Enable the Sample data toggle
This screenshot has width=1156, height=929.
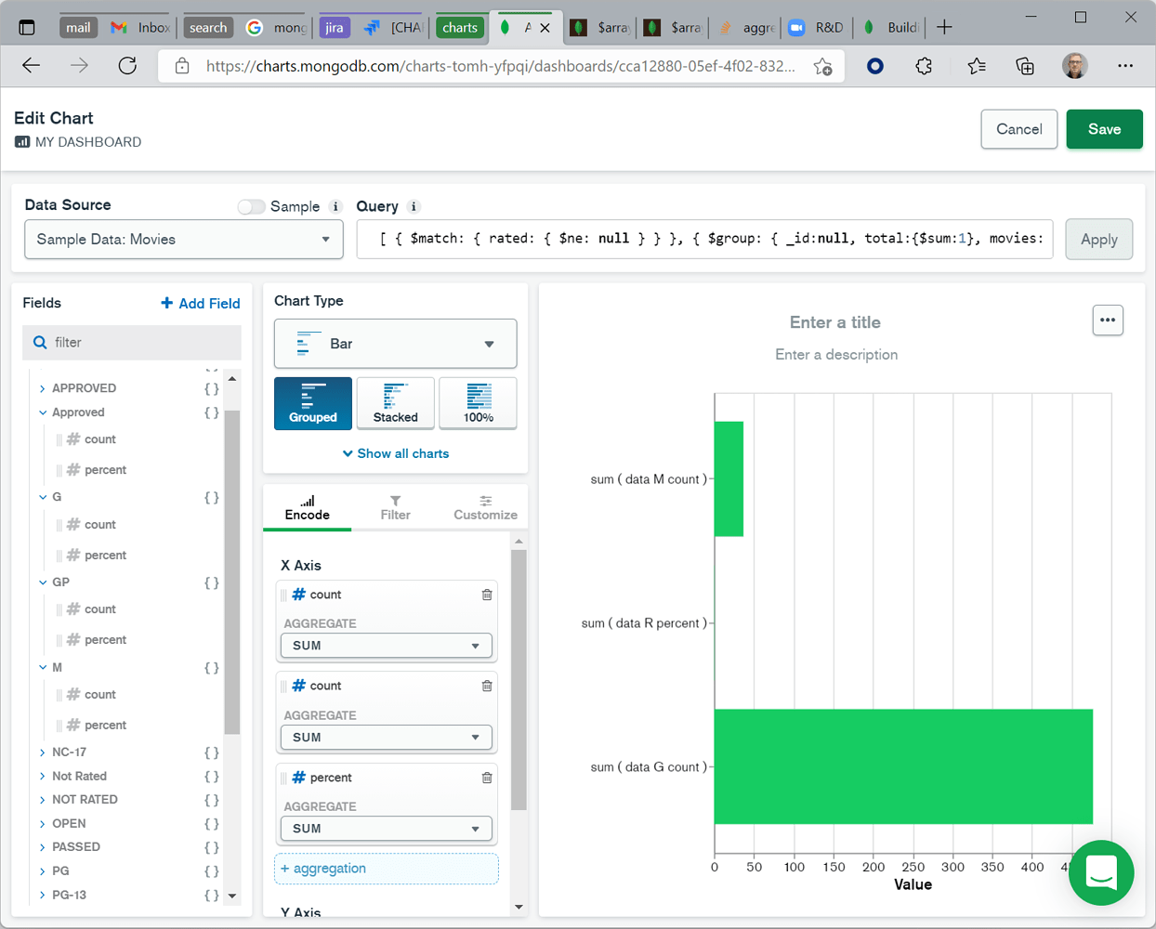(251, 206)
